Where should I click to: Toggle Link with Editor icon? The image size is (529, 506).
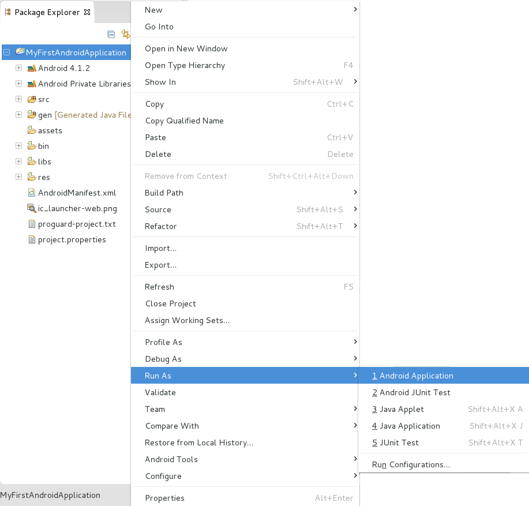126,34
